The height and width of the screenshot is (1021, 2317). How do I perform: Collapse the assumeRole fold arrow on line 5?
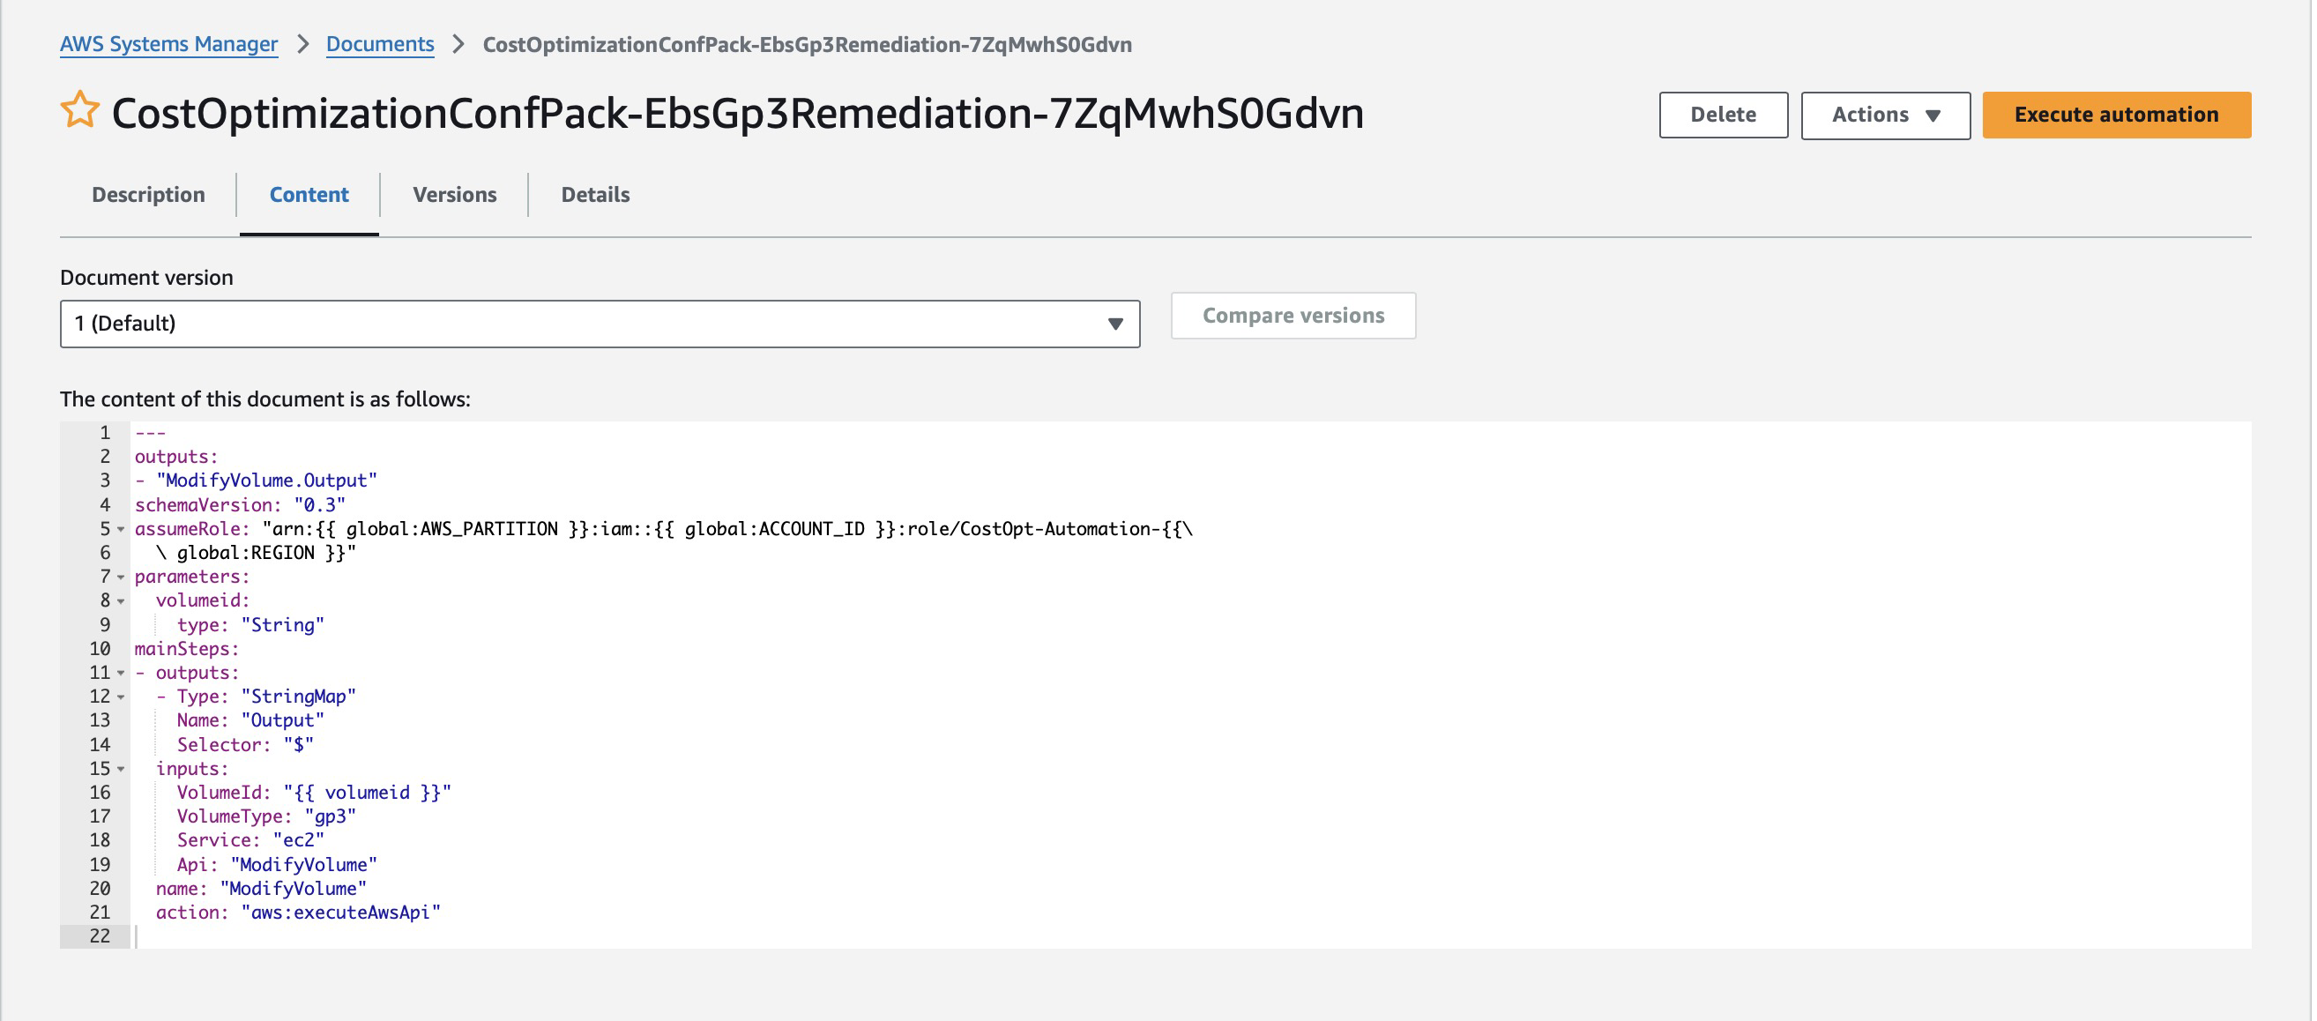[122, 529]
